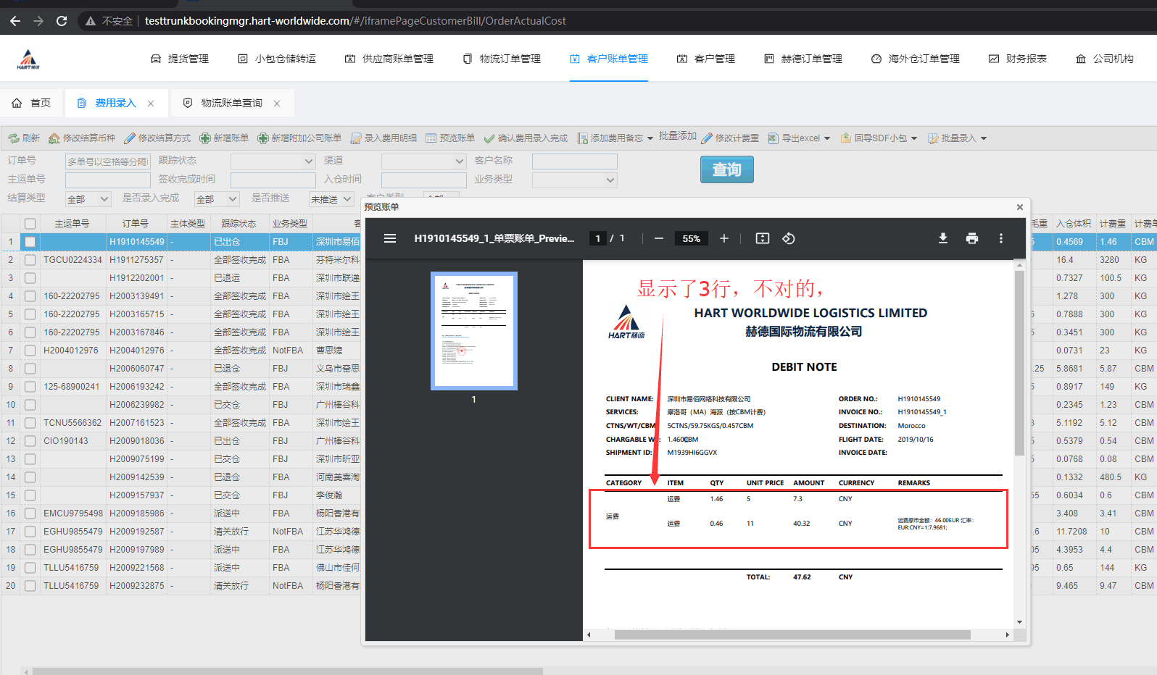Zoom in on the PDF preview
This screenshot has height=675, width=1157.
[723, 238]
